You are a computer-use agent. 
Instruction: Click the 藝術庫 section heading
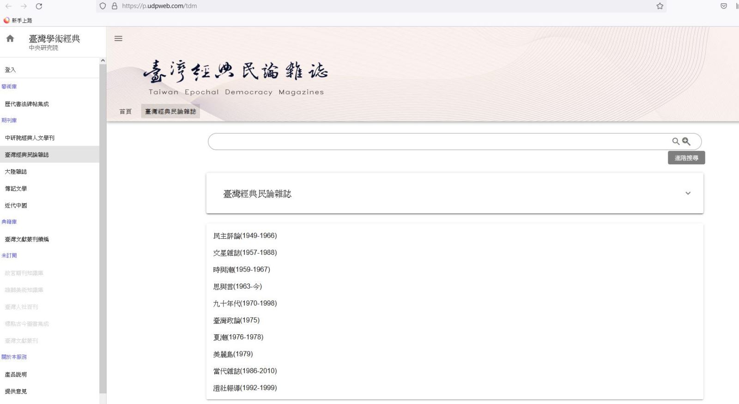pyautogui.click(x=9, y=87)
